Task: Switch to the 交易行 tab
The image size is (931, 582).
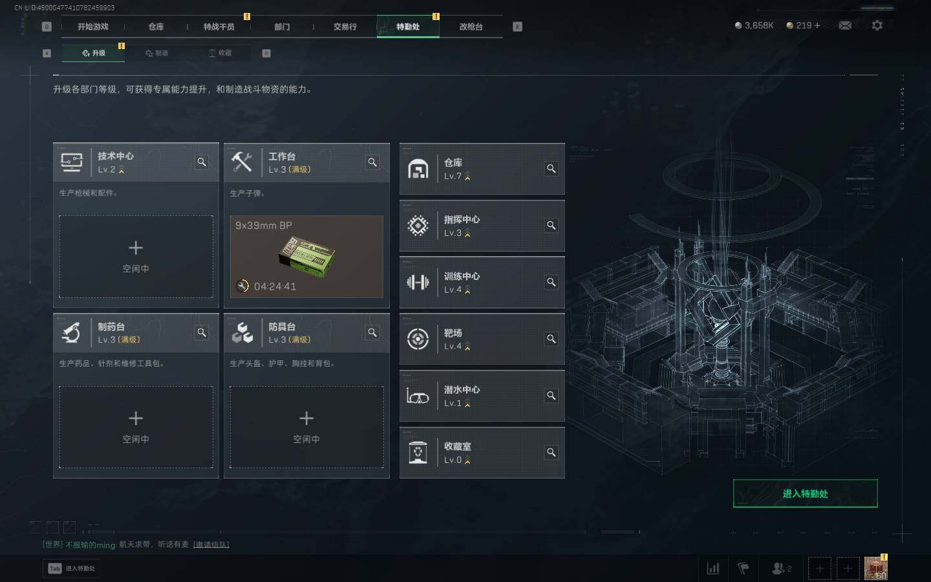Action: coord(345,27)
